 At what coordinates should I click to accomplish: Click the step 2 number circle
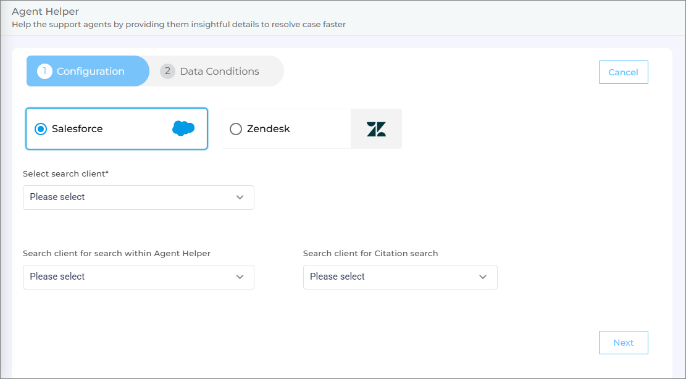click(x=167, y=71)
